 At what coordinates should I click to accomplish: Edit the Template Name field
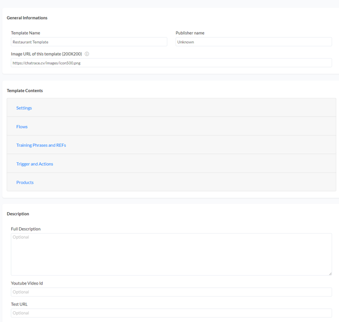pos(89,42)
